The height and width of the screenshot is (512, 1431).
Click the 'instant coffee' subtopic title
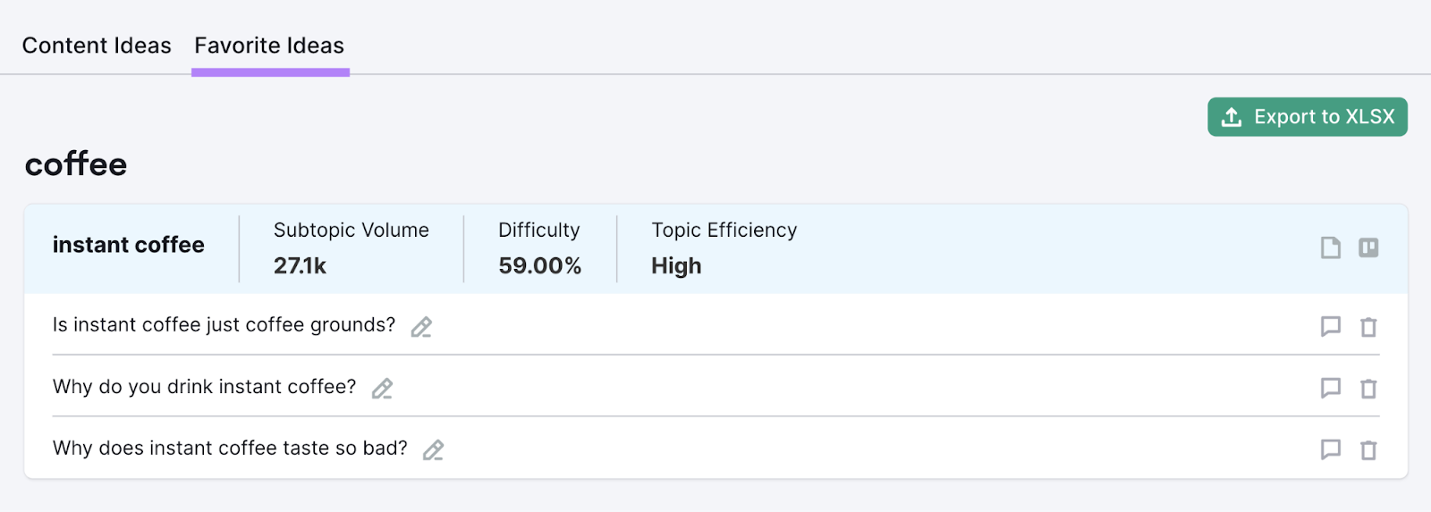(129, 245)
